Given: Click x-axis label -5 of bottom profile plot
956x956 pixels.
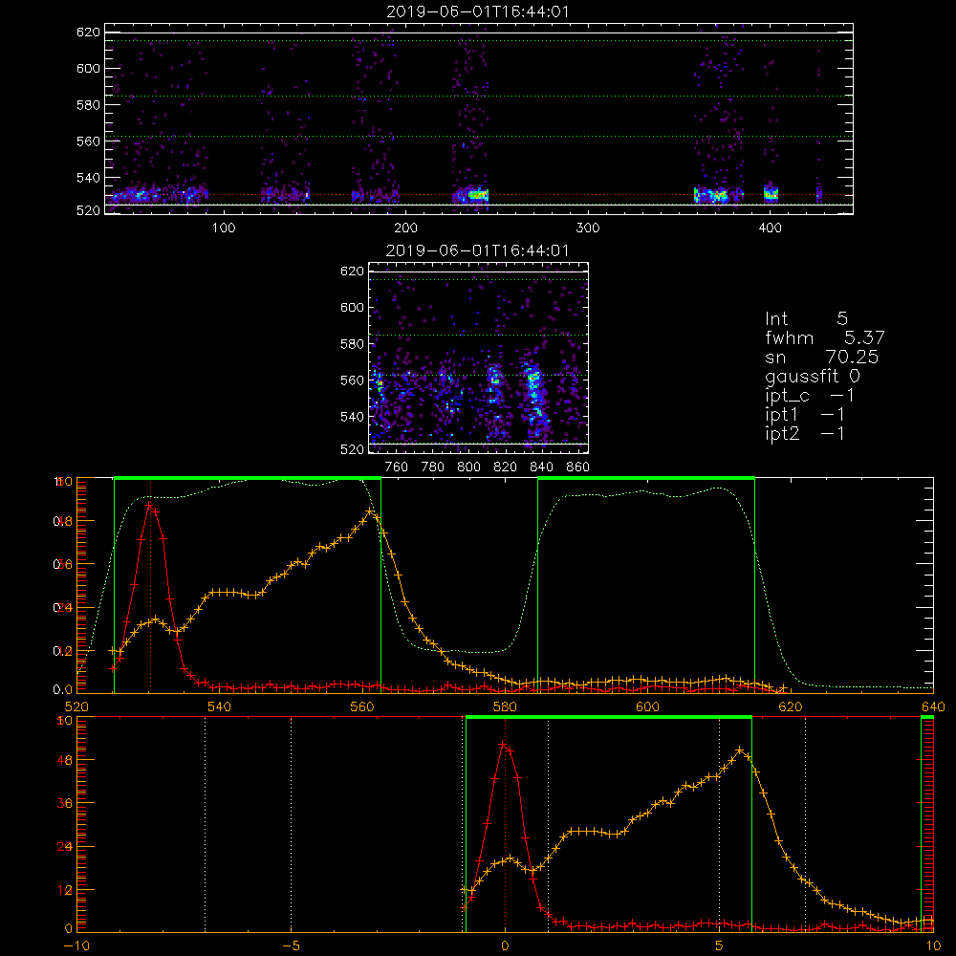Looking at the screenshot, I should point(292,946).
